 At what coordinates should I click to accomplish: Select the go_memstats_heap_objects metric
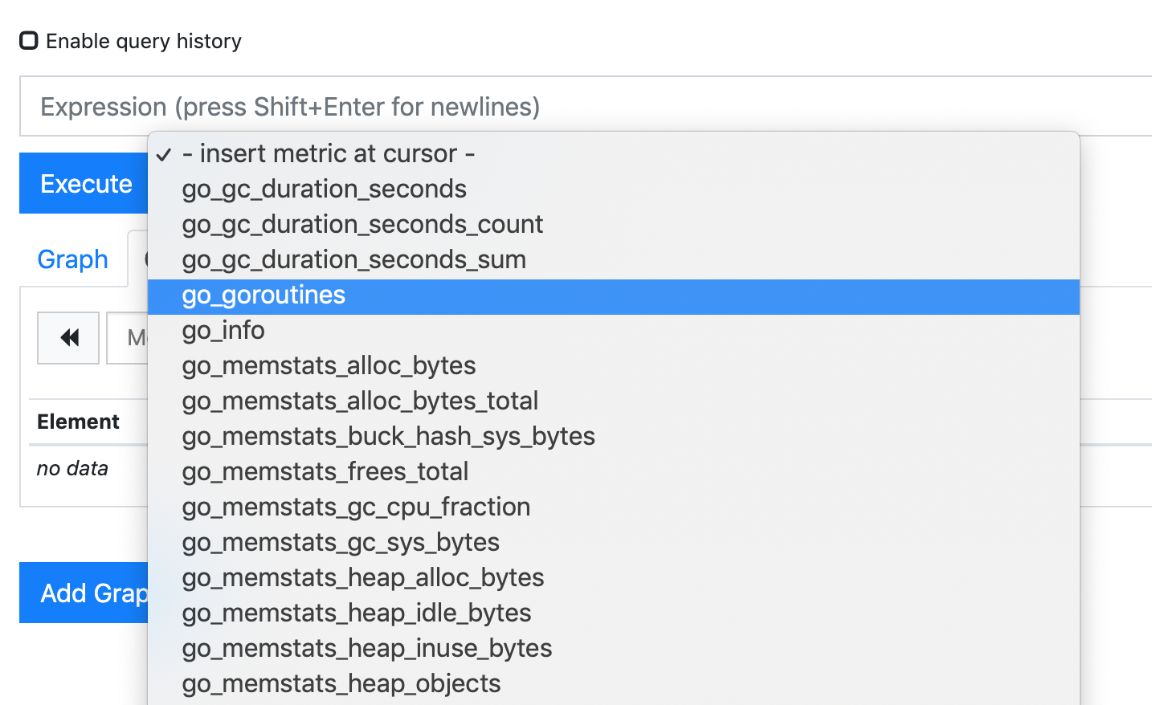tap(341, 683)
